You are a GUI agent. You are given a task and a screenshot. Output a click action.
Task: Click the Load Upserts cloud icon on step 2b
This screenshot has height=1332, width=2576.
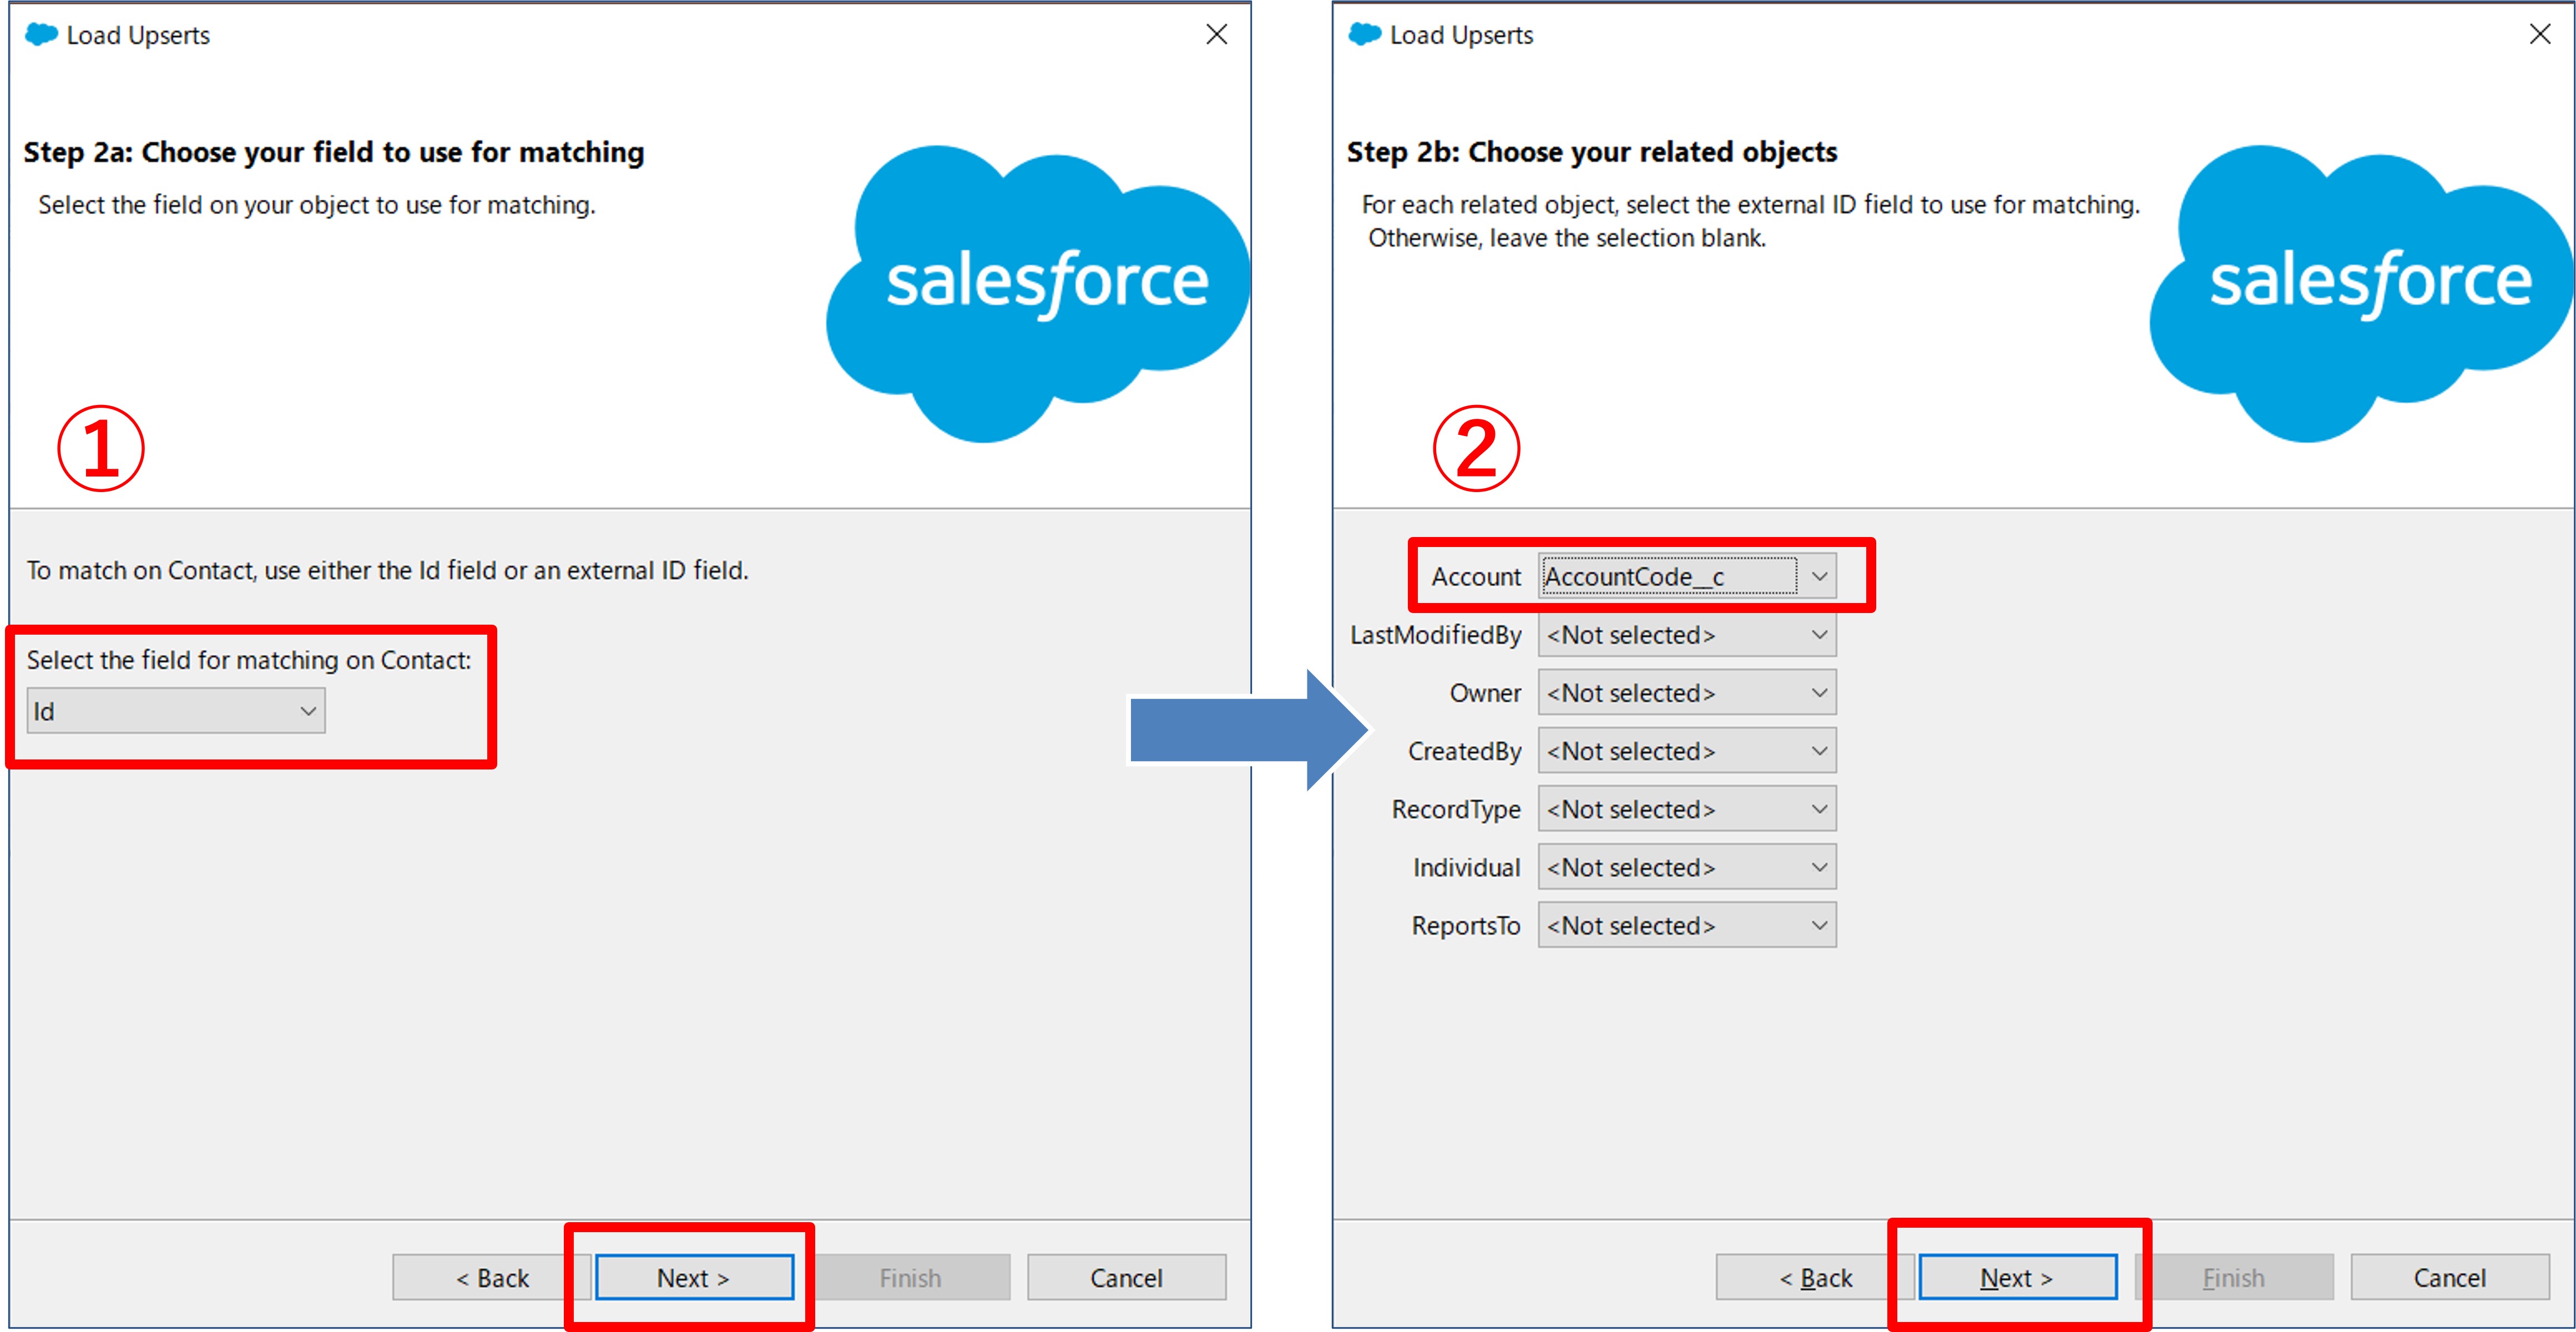click(x=1364, y=33)
